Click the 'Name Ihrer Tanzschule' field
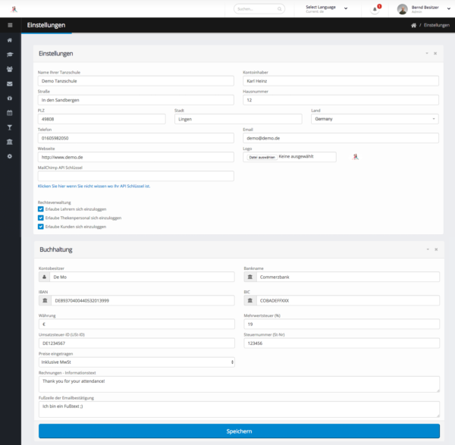The image size is (455, 445). [136, 81]
